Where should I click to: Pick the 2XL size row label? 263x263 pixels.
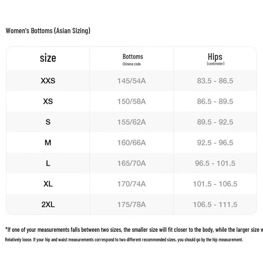click(x=48, y=204)
